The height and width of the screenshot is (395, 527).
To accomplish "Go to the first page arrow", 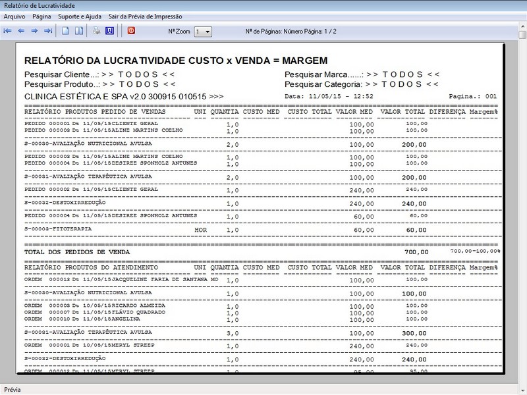I will (7, 31).
